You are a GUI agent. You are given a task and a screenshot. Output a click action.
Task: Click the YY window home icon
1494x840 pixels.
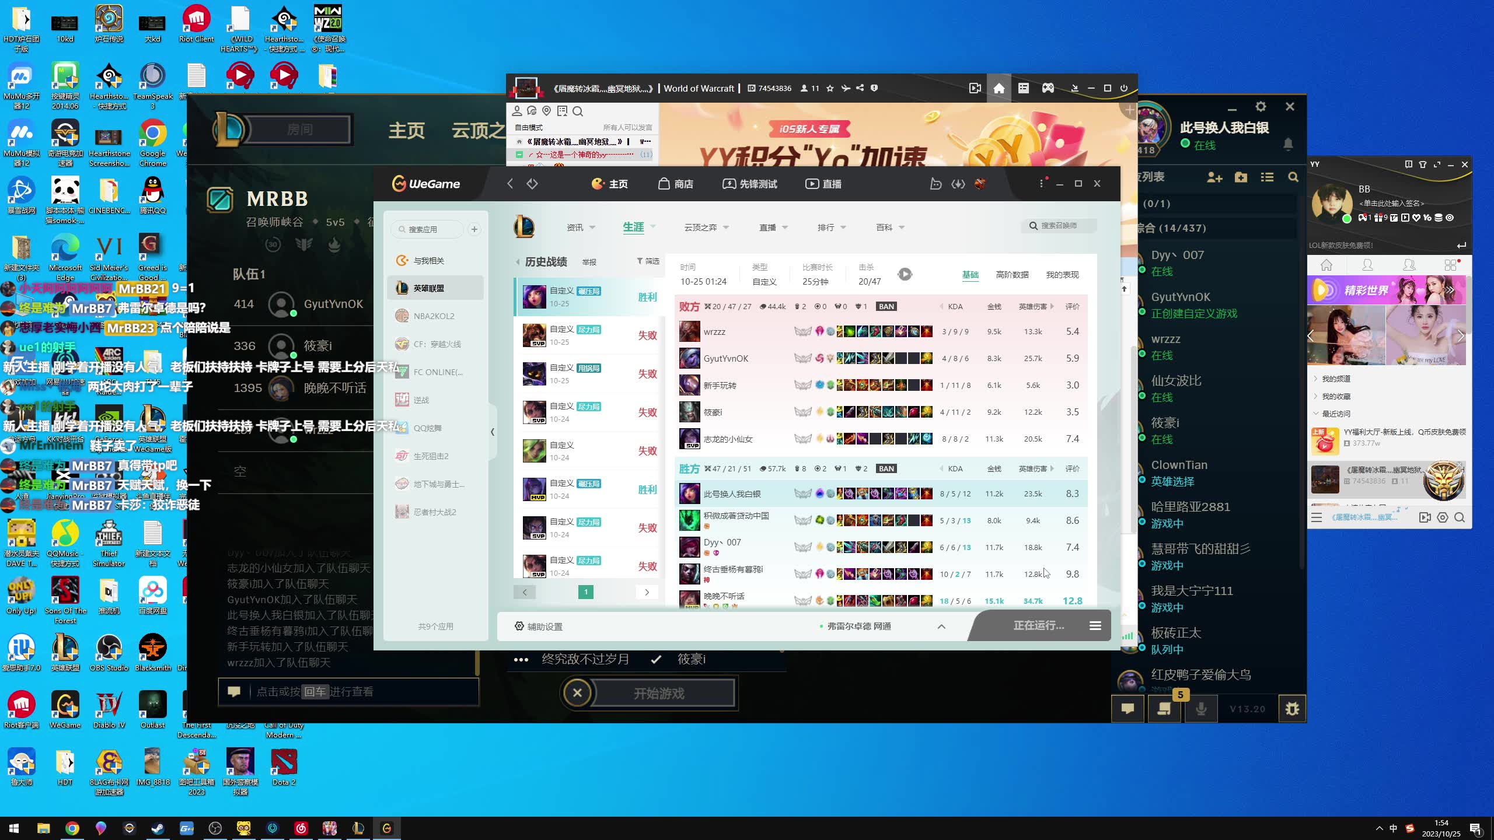click(x=999, y=88)
